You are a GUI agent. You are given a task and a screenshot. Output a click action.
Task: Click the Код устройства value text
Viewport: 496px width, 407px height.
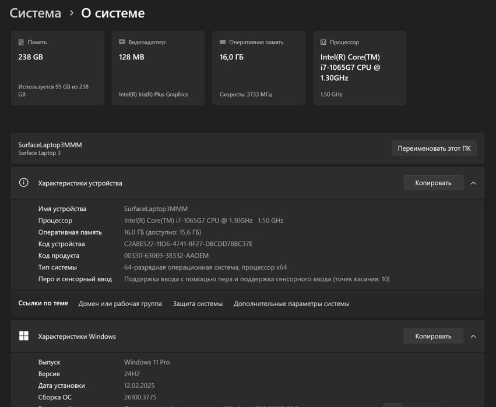pos(188,244)
